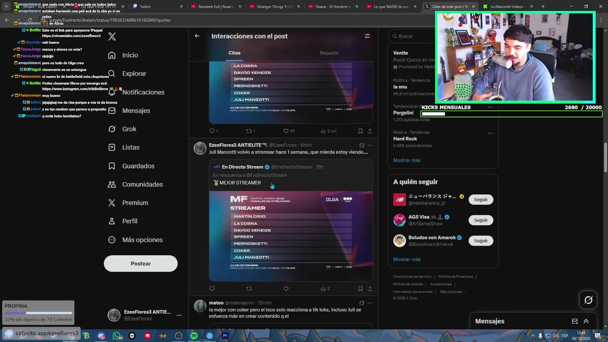This screenshot has width=608, height=342.
Task: Click Mostrar más under A quién seguir
Action: tap(407, 260)
